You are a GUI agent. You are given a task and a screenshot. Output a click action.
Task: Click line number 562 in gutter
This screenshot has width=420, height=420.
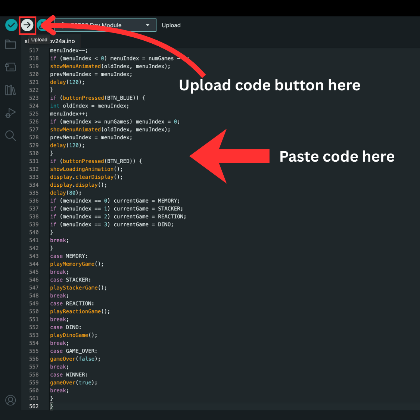(x=34, y=406)
